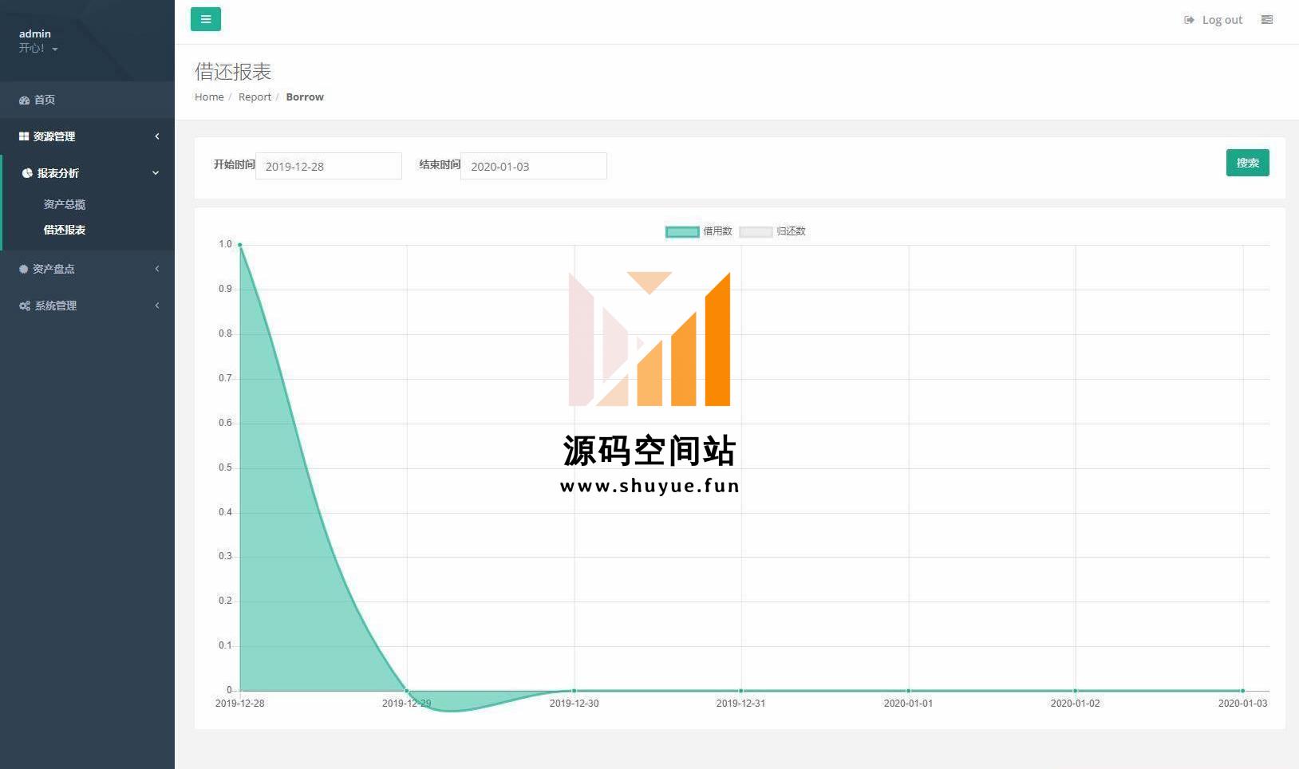
Task: Go to Home breadcrumb
Action: click(209, 97)
